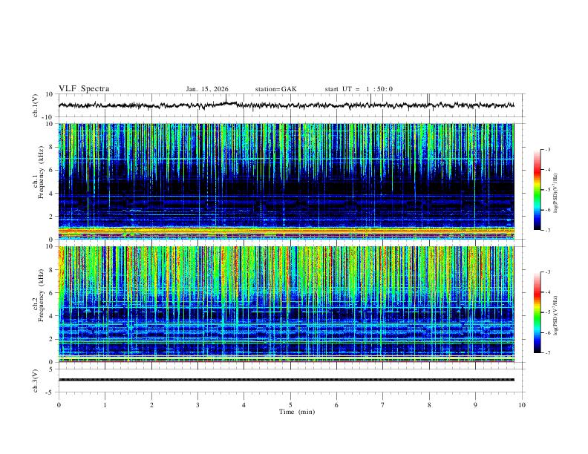
Task: Click the "-7" tick on the lower colorbar
Action: click(x=547, y=352)
